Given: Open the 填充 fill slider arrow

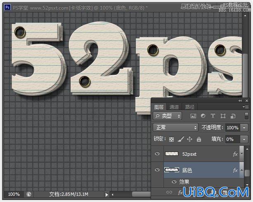Looking at the screenshot, I should (x=244, y=139).
